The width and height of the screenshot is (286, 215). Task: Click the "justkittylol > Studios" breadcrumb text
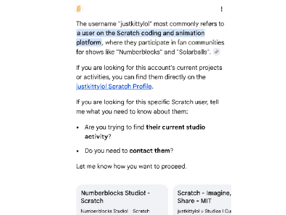point(200,211)
